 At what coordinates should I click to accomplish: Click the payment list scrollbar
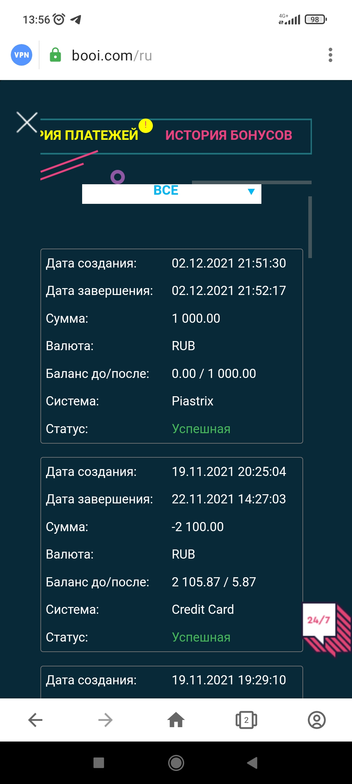(x=310, y=227)
